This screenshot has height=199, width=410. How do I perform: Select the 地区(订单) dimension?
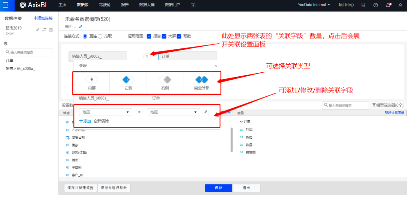[79, 153]
